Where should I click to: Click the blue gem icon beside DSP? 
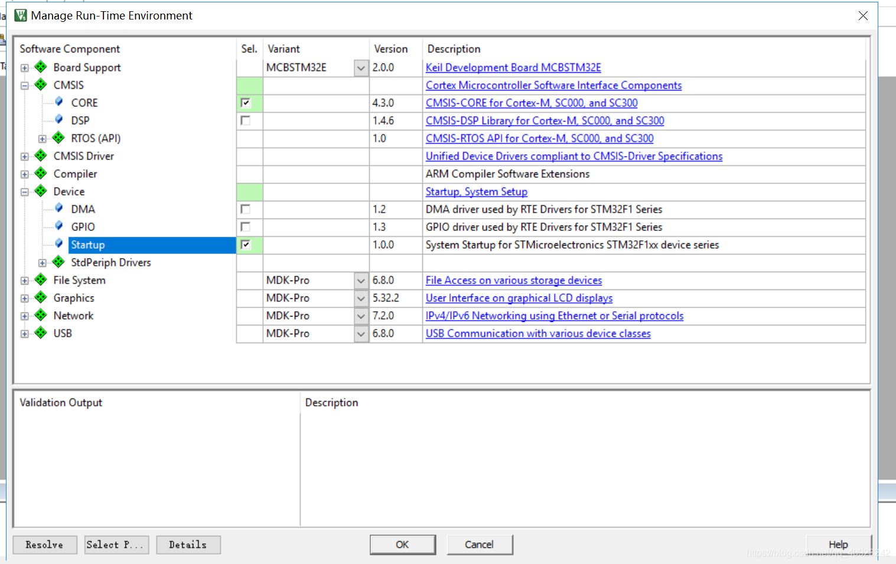point(59,119)
